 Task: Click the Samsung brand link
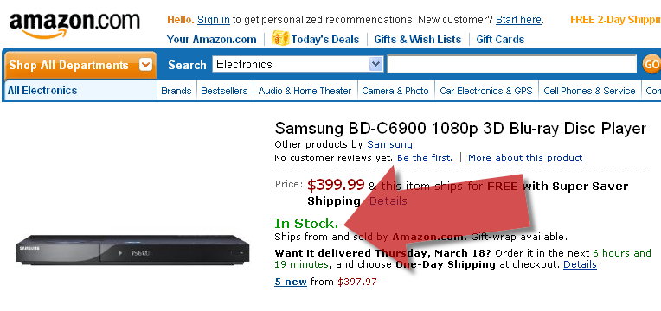coord(389,144)
